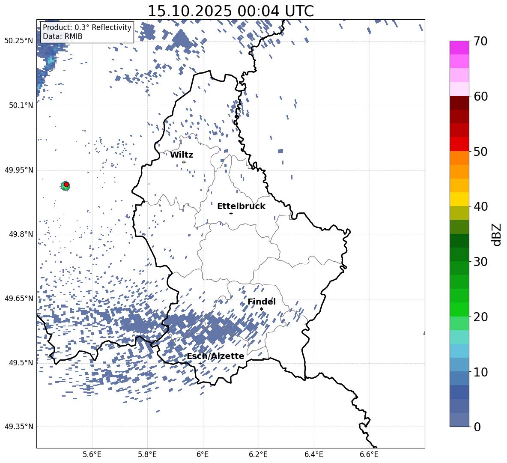Image resolution: width=507 pixels, height=463 pixels.
Task: Click the 49.35°N latitude label
Action: pyautogui.click(x=19, y=427)
